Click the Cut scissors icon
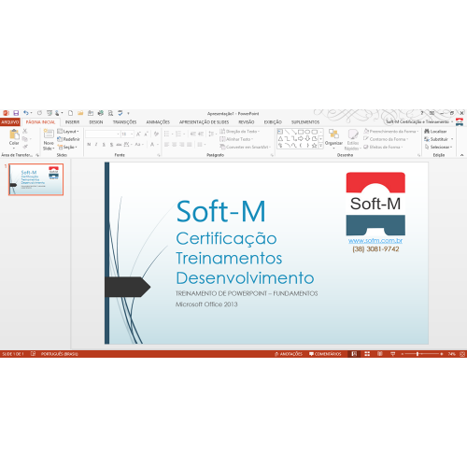467x467 pixels. tap(25, 131)
